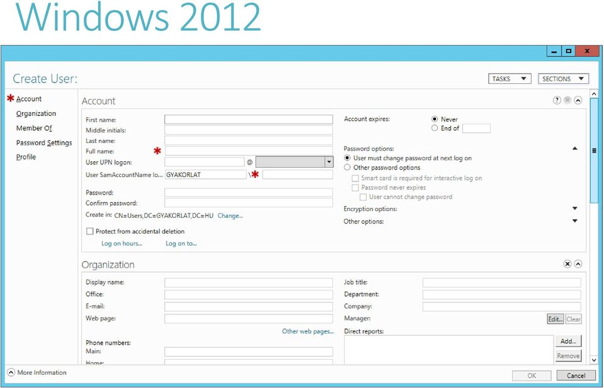This screenshot has width=604, height=388.
Task: Expand the Encryption options section
Action: click(574, 208)
